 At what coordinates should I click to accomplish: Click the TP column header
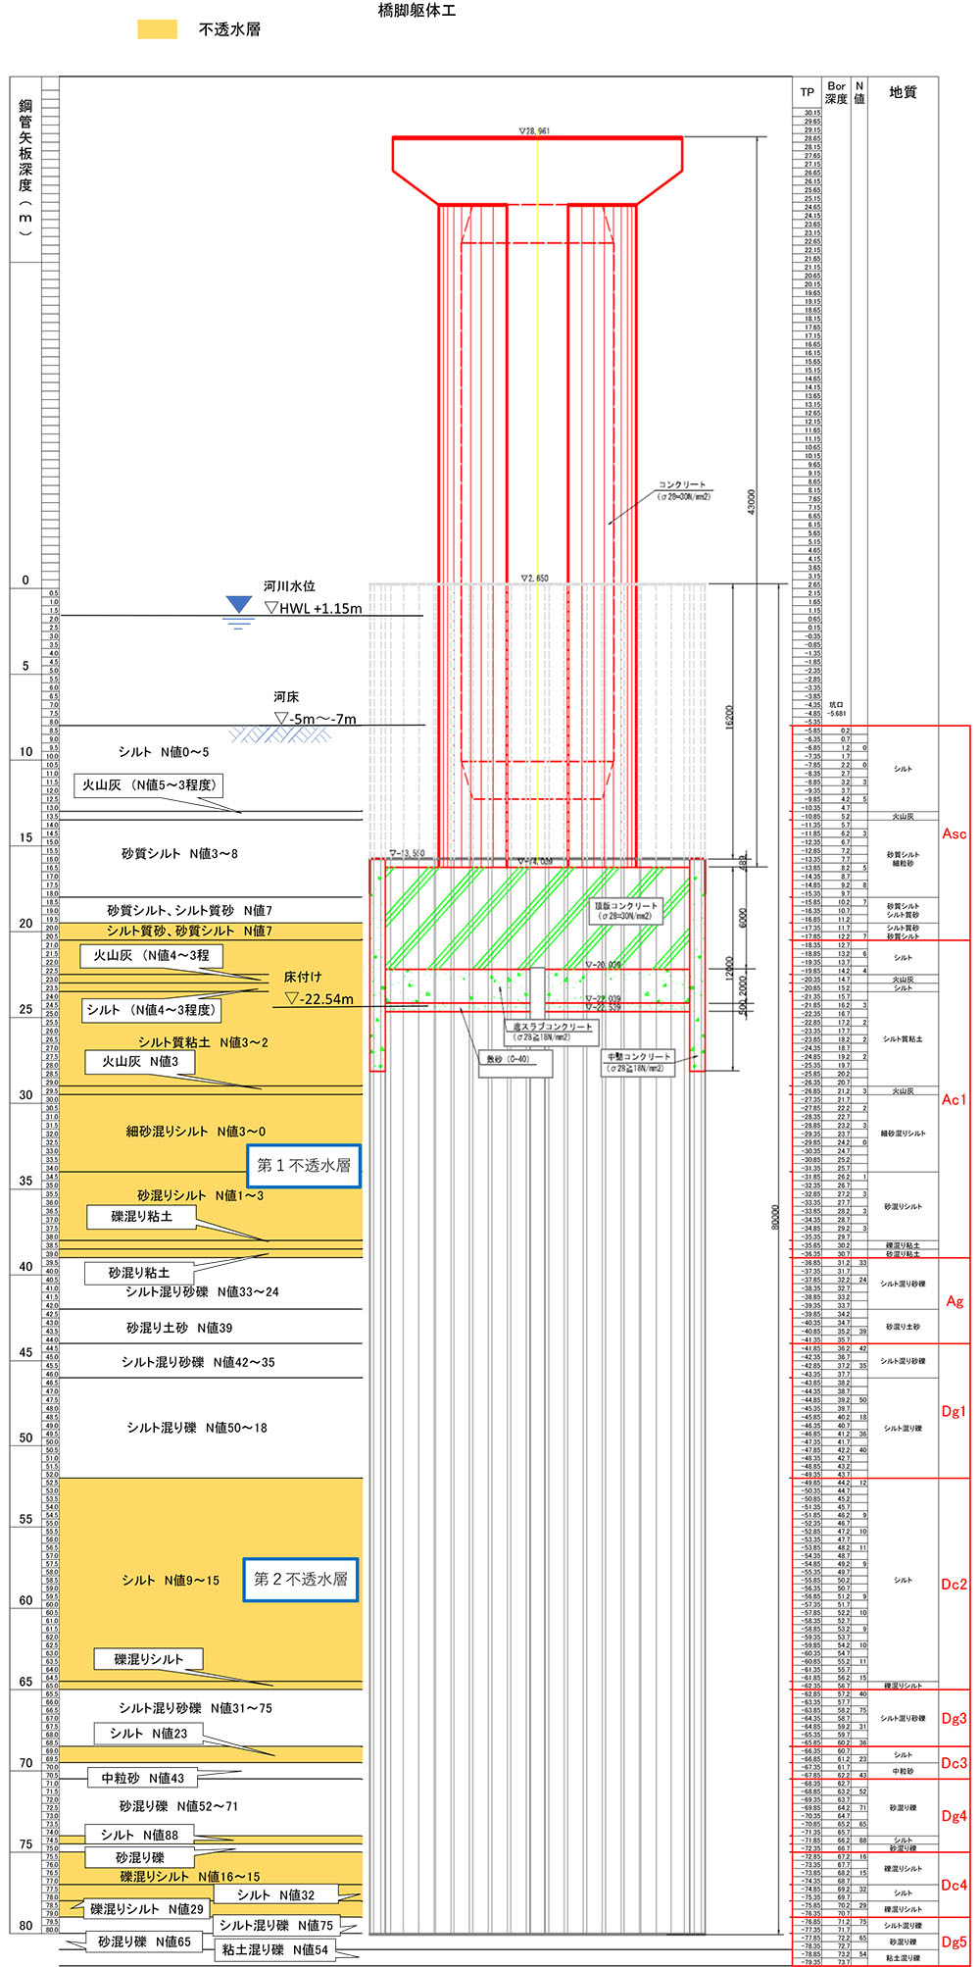tap(807, 92)
